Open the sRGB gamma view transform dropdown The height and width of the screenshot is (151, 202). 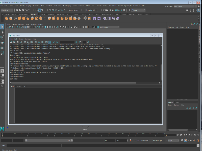point(109,27)
